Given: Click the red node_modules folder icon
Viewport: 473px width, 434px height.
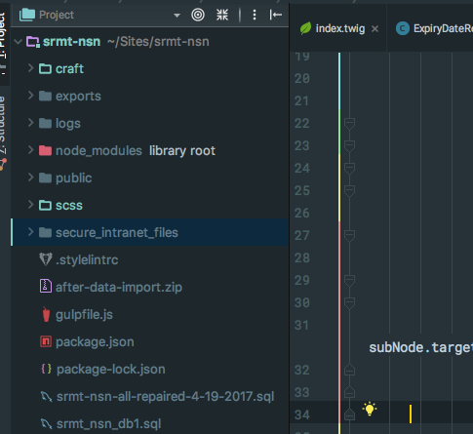Looking at the screenshot, I should click(x=45, y=151).
